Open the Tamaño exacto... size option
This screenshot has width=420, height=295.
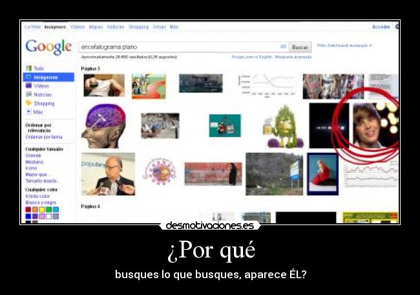coord(41,181)
